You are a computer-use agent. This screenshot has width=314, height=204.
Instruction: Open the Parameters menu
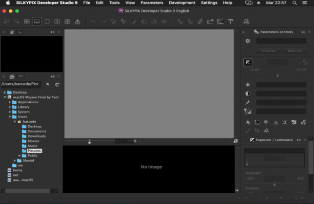152,3
